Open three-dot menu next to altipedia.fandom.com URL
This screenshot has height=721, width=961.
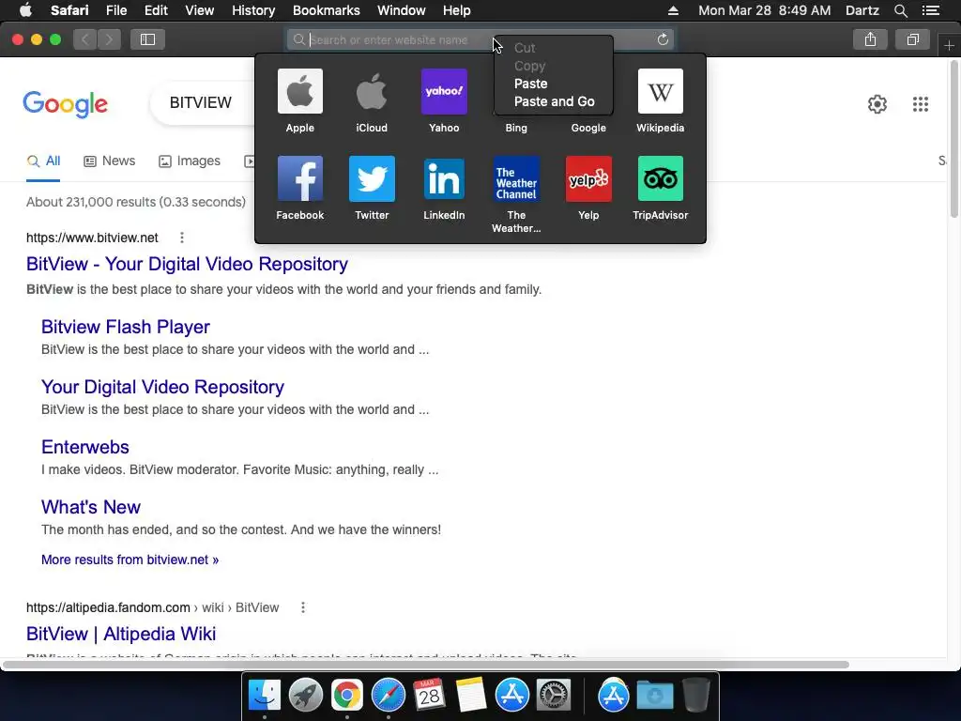coord(303,607)
